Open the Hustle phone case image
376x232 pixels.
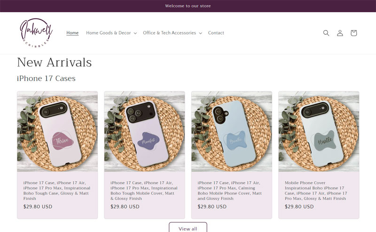(x=319, y=131)
